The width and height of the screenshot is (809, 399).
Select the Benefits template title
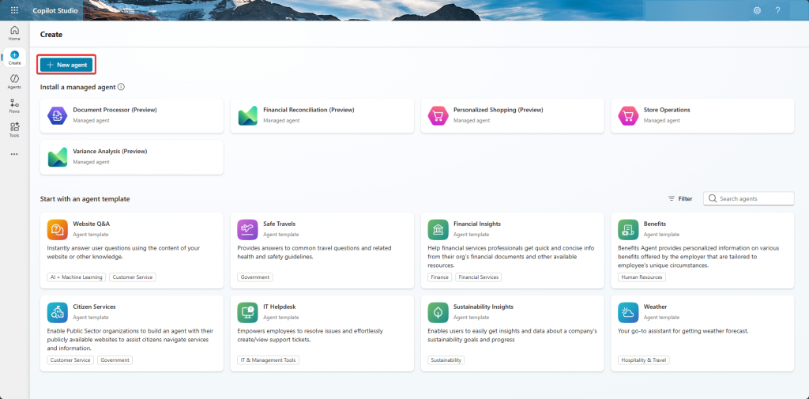[x=655, y=224]
